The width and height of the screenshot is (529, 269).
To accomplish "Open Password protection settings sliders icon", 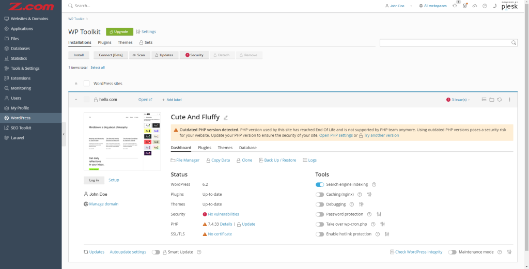I will pos(379,214).
